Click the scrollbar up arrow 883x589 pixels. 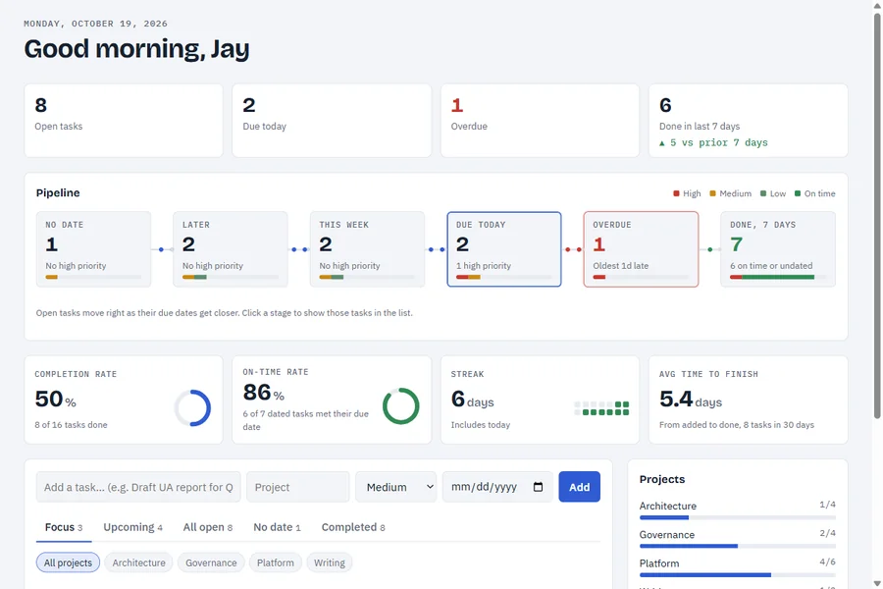877,5
